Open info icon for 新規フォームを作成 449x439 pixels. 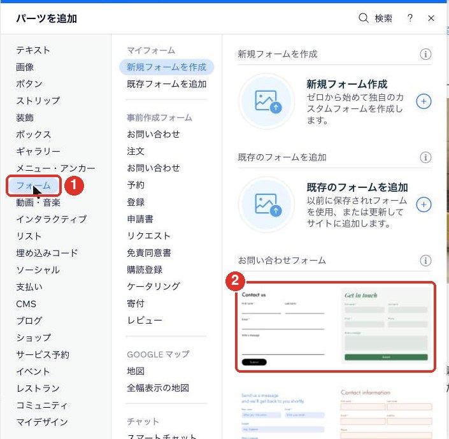tap(425, 54)
